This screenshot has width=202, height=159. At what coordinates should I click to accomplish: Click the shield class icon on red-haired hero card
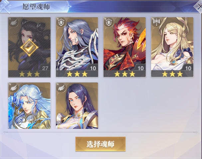click(x=109, y=23)
